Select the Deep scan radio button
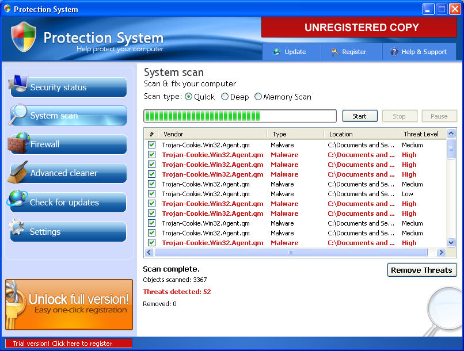Image resolution: width=464 pixels, height=351 pixels. click(225, 97)
